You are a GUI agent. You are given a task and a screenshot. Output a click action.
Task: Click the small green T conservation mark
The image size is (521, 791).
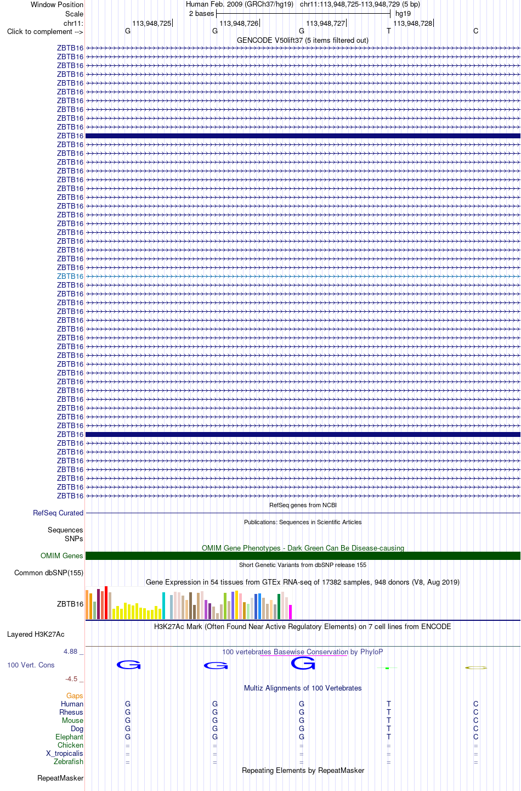pos(387,668)
